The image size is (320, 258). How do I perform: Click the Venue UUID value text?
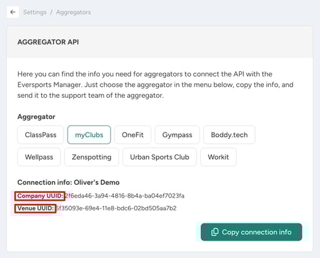coord(116,208)
